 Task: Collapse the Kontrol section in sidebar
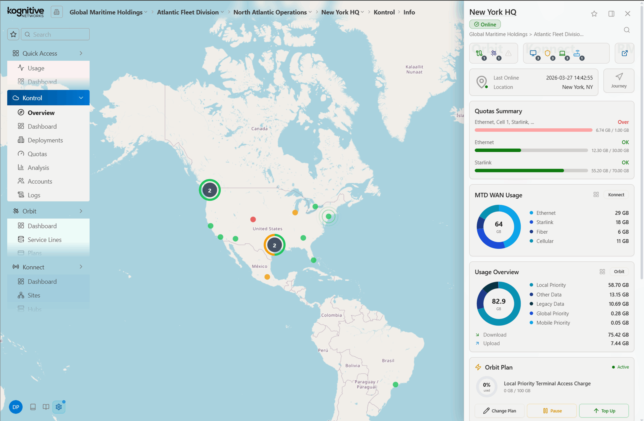pos(81,98)
